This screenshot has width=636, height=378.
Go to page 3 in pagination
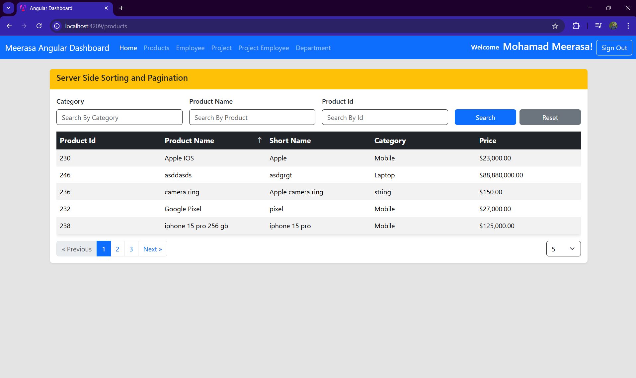pos(131,249)
